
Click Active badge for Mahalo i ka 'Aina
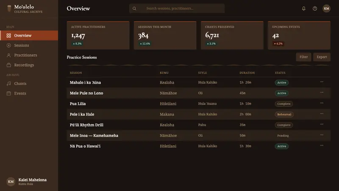[282, 82]
